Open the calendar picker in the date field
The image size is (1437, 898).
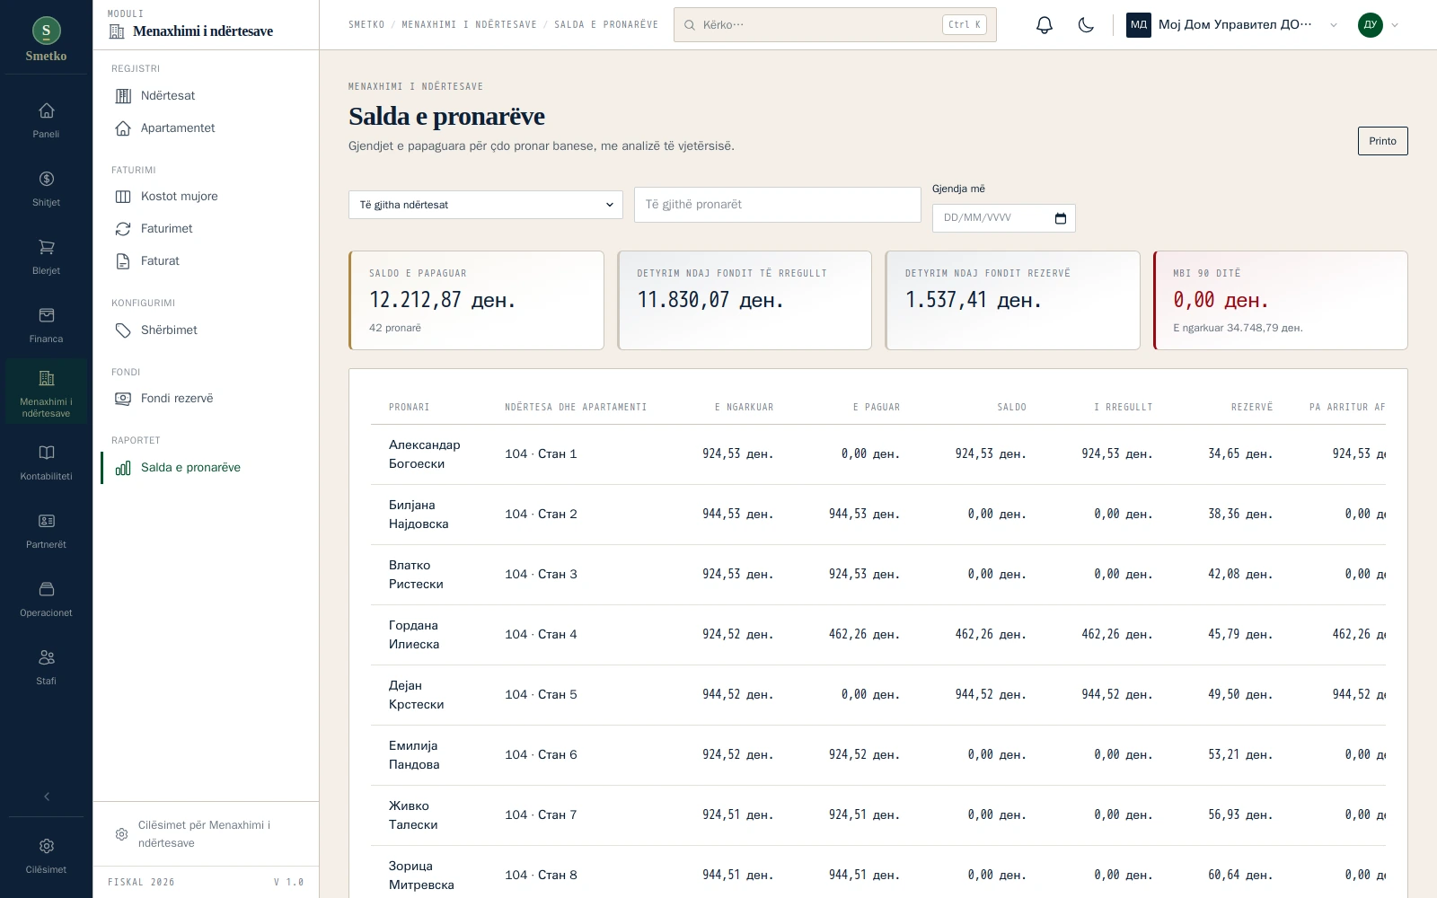point(1060,218)
